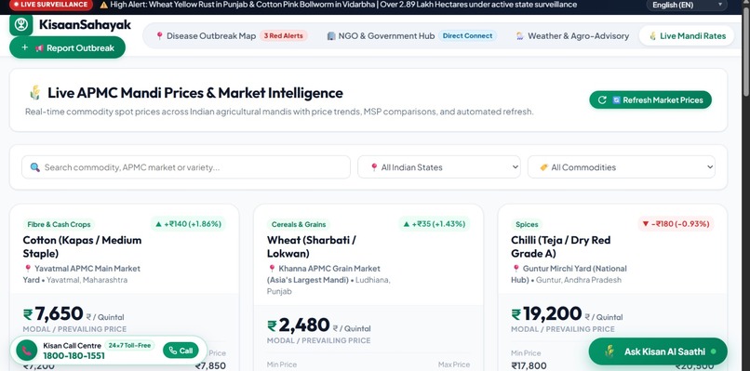Open the Ask Kisan AI Saathi chat button
The height and width of the screenshot is (371, 750).
(658, 351)
